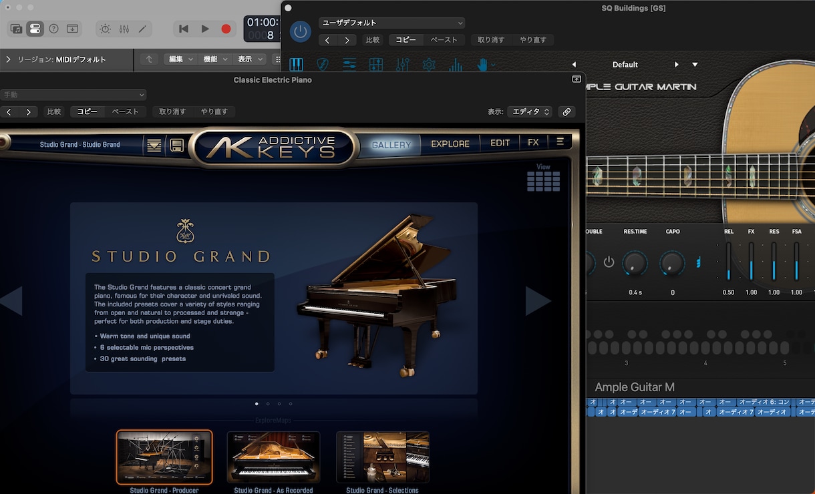Click the Logic smart controls dial icon
The width and height of the screenshot is (815, 494).
[106, 29]
